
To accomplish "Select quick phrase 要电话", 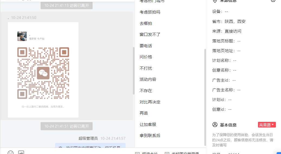I will coord(146,46).
